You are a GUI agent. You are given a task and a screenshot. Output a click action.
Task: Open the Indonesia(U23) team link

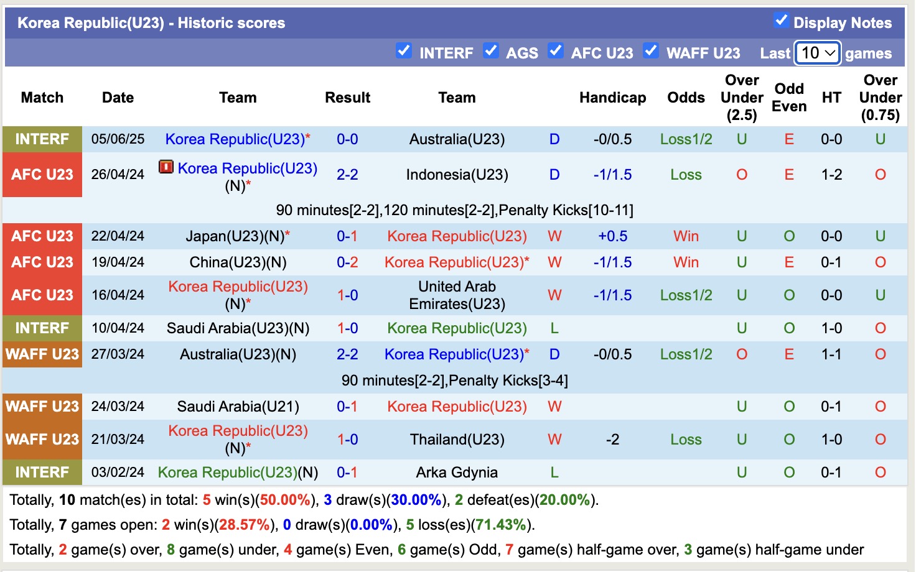click(457, 175)
